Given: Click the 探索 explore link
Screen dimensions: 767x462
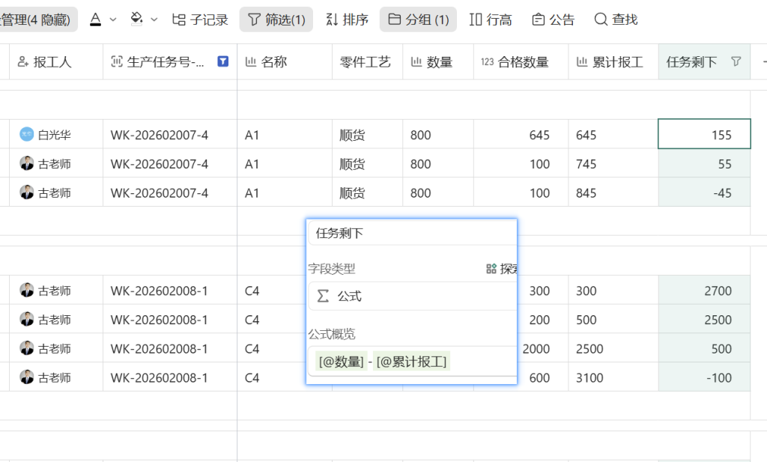Looking at the screenshot, I should pyautogui.click(x=502, y=268).
